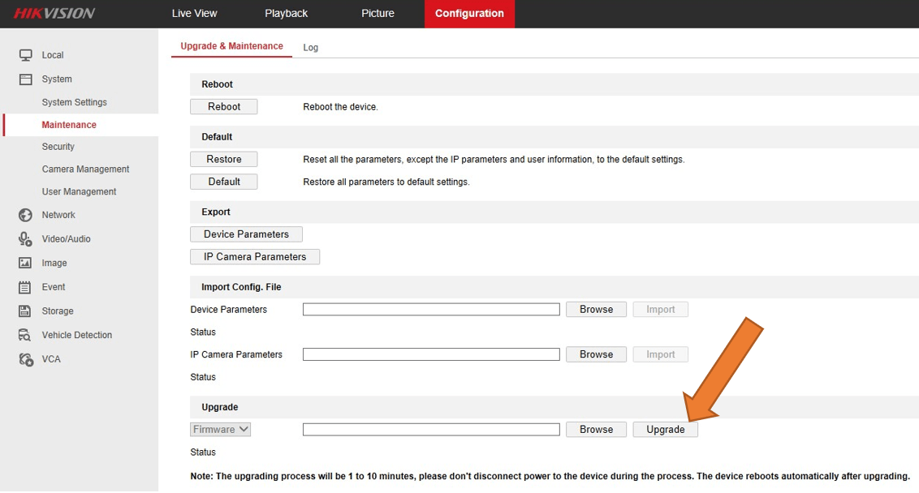Export Device Parameters button
Screen dimensions: 919x493
coord(246,234)
